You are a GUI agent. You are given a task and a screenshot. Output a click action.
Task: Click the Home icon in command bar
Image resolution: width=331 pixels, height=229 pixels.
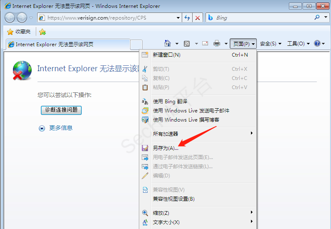tap(168, 44)
